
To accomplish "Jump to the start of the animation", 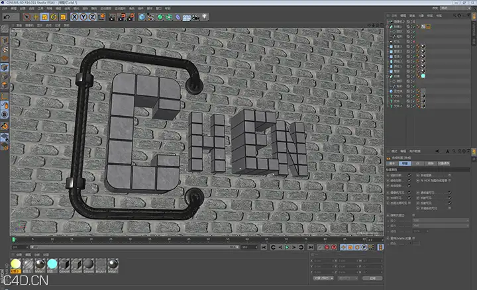I will tap(264, 248).
